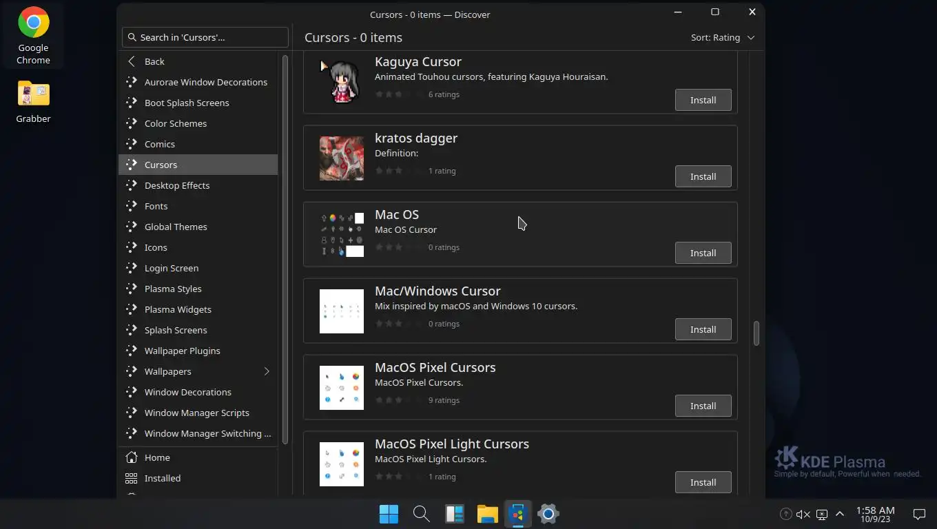The width and height of the screenshot is (937, 529).
Task: Open the file manager folder icon in taskbar
Action: [x=487, y=514]
